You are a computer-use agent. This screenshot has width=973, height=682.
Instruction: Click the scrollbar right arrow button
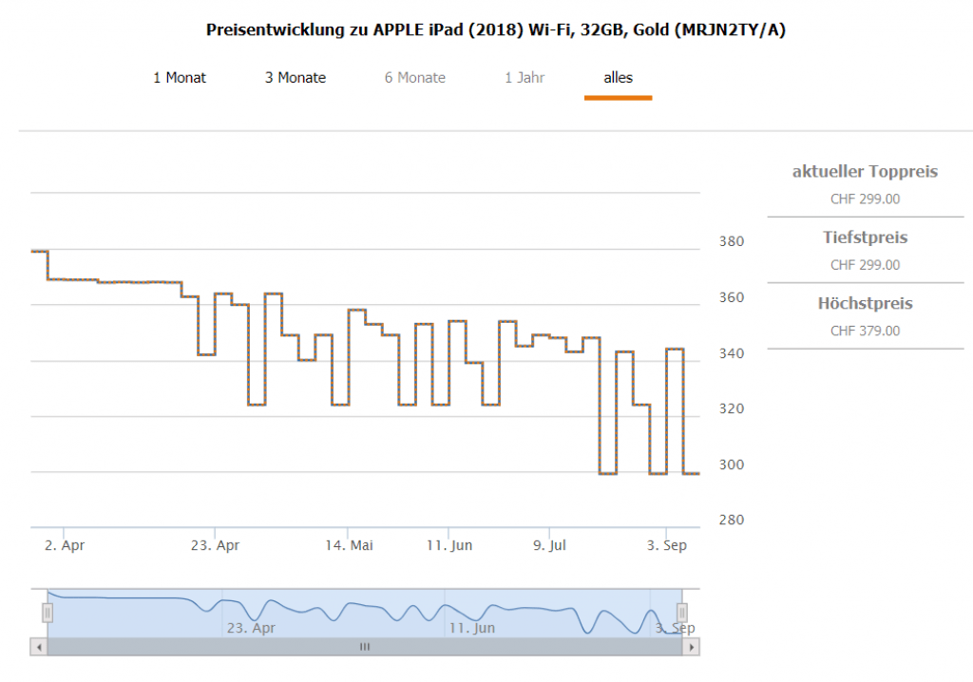[x=692, y=647]
